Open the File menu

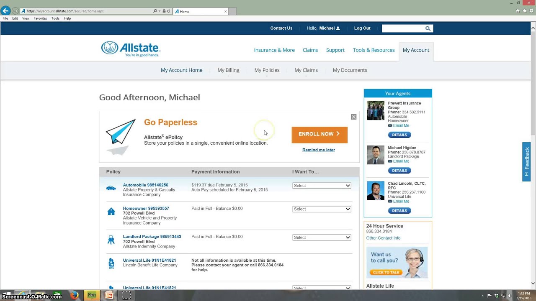click(5, 18)
